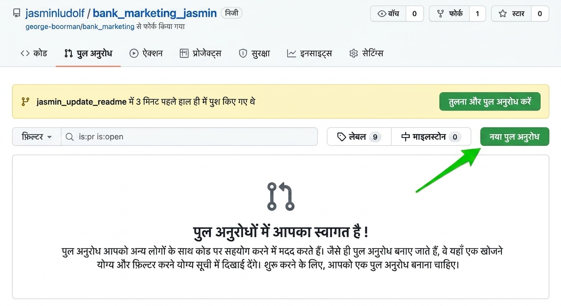Open the george-boorman/bank_marketing source repository link
The image size is (561, 306).
coord(80,26)
